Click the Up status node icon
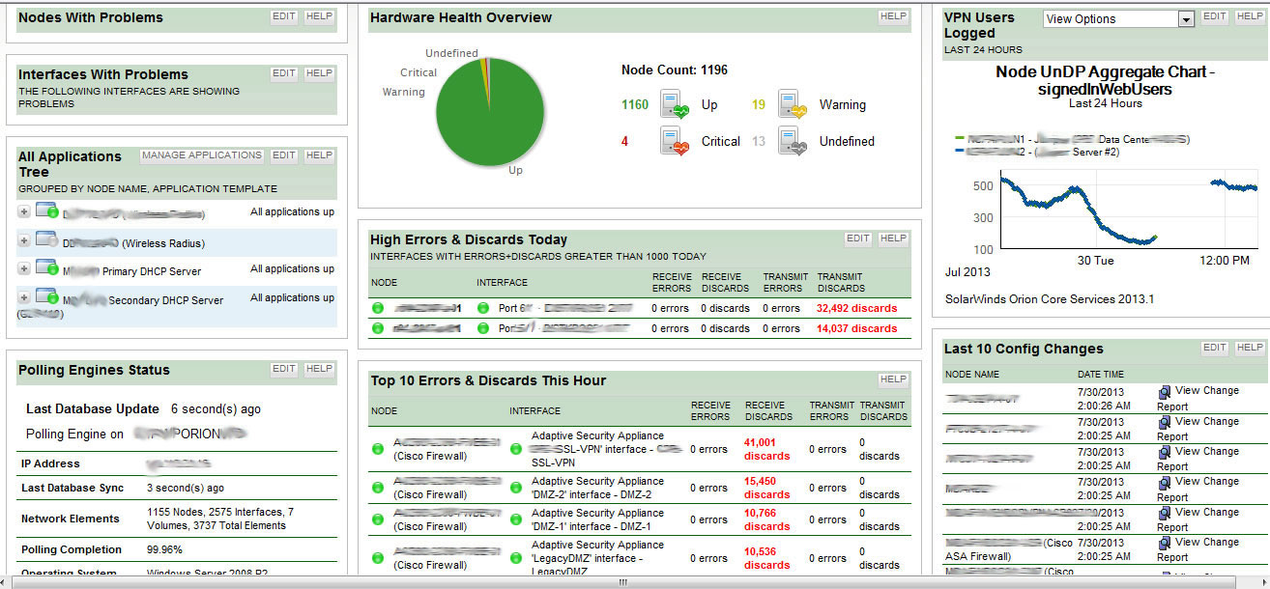 point(676,104)
